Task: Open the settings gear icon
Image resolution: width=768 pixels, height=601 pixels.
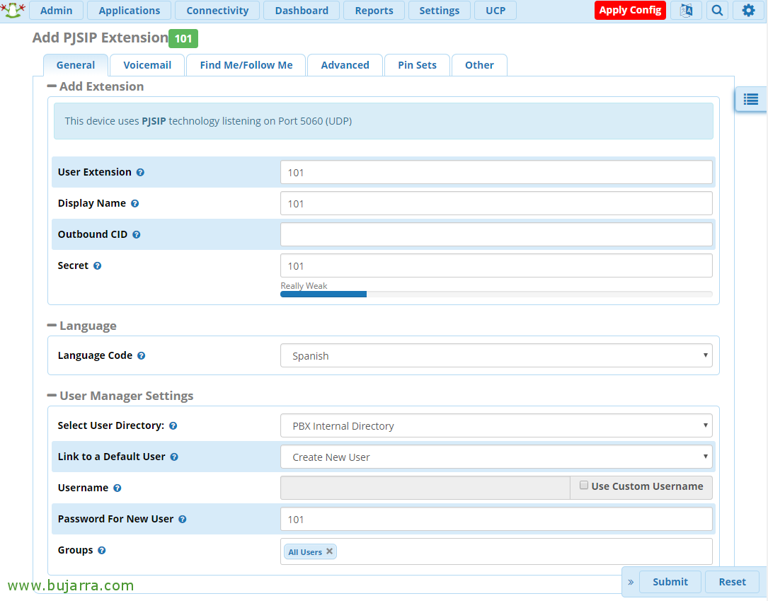Action: 748,11
